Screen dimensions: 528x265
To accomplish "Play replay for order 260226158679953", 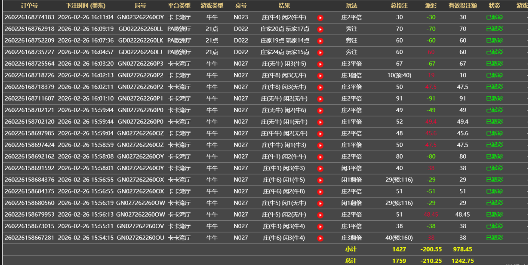I will [x=320, y=215].
